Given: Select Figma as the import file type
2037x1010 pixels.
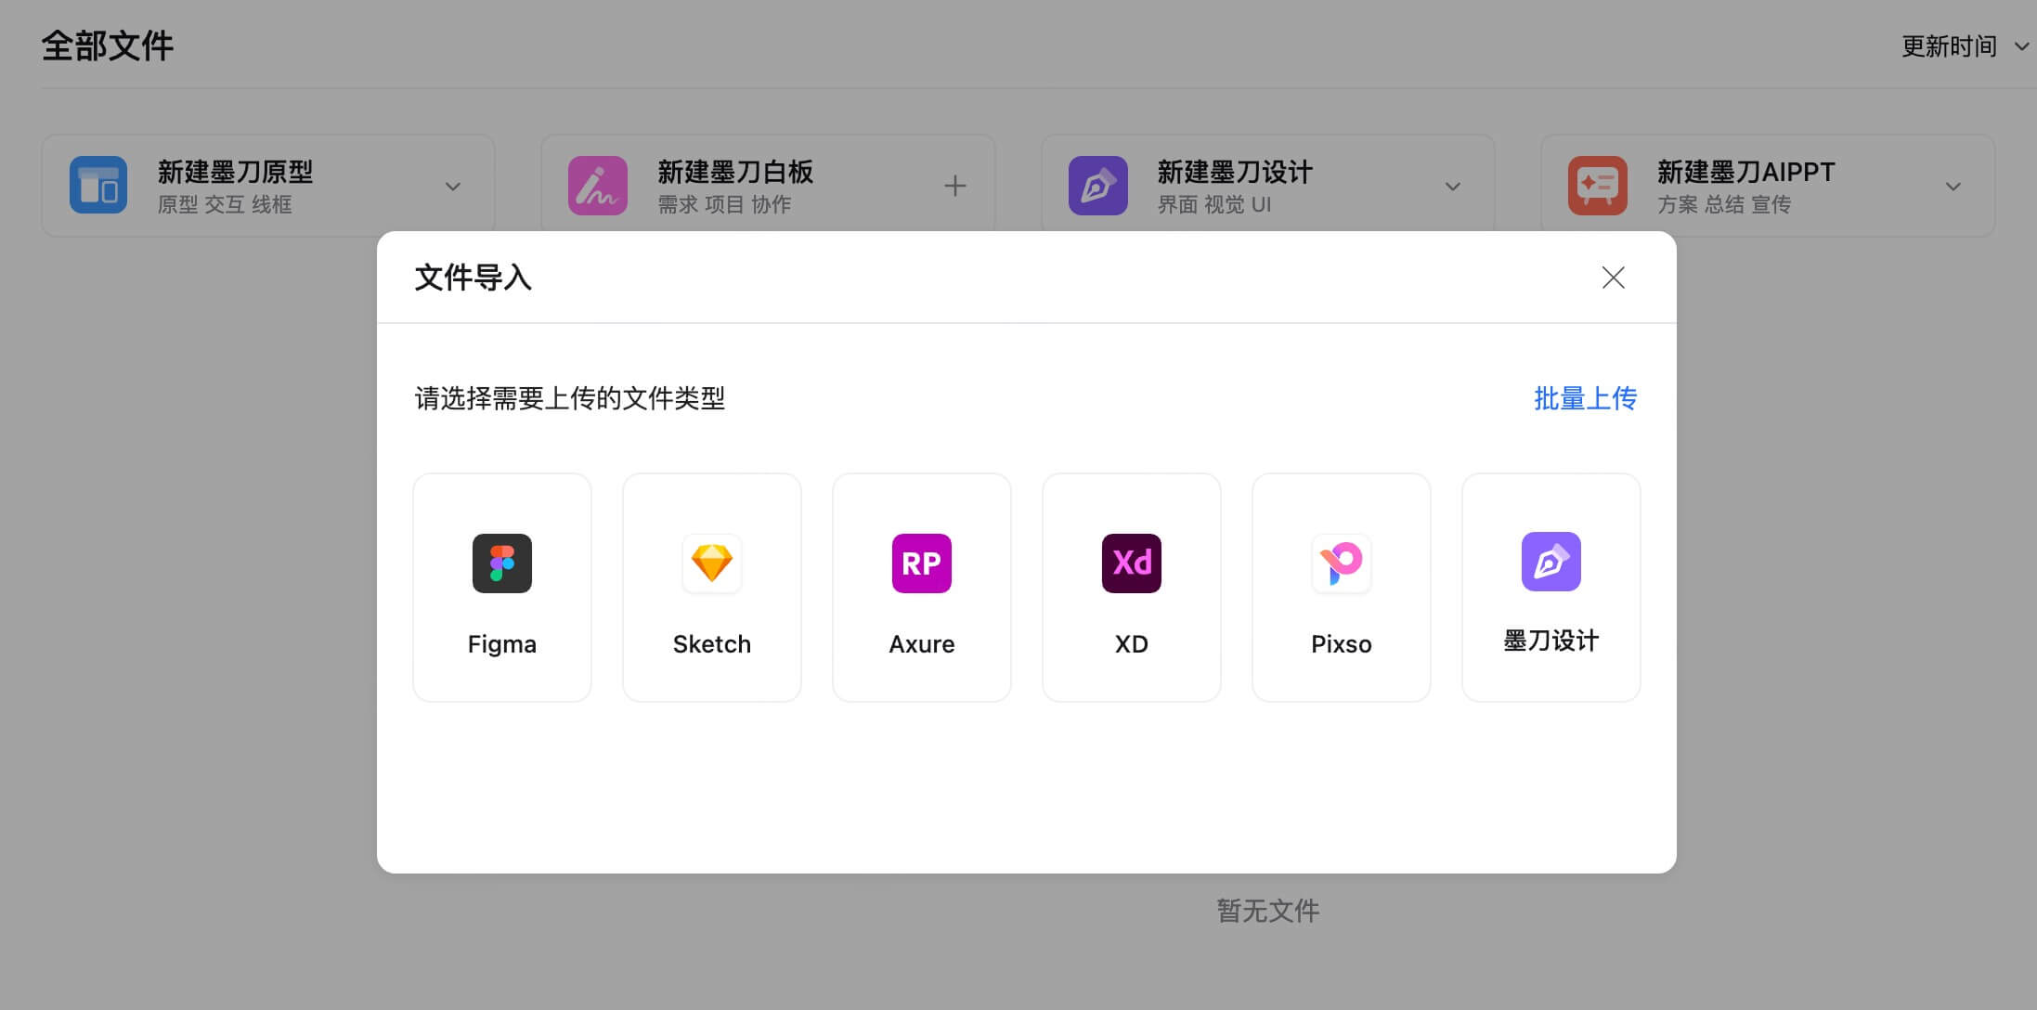Looking at the screenshot, I should pos(501,587).
